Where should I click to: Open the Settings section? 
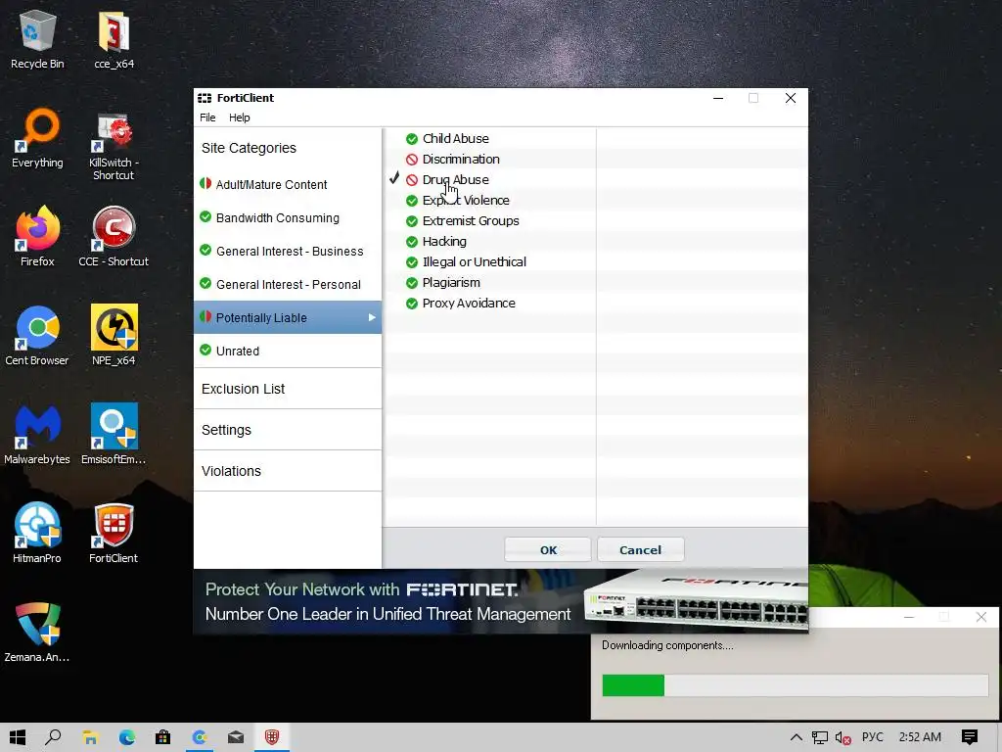[288, 430]
